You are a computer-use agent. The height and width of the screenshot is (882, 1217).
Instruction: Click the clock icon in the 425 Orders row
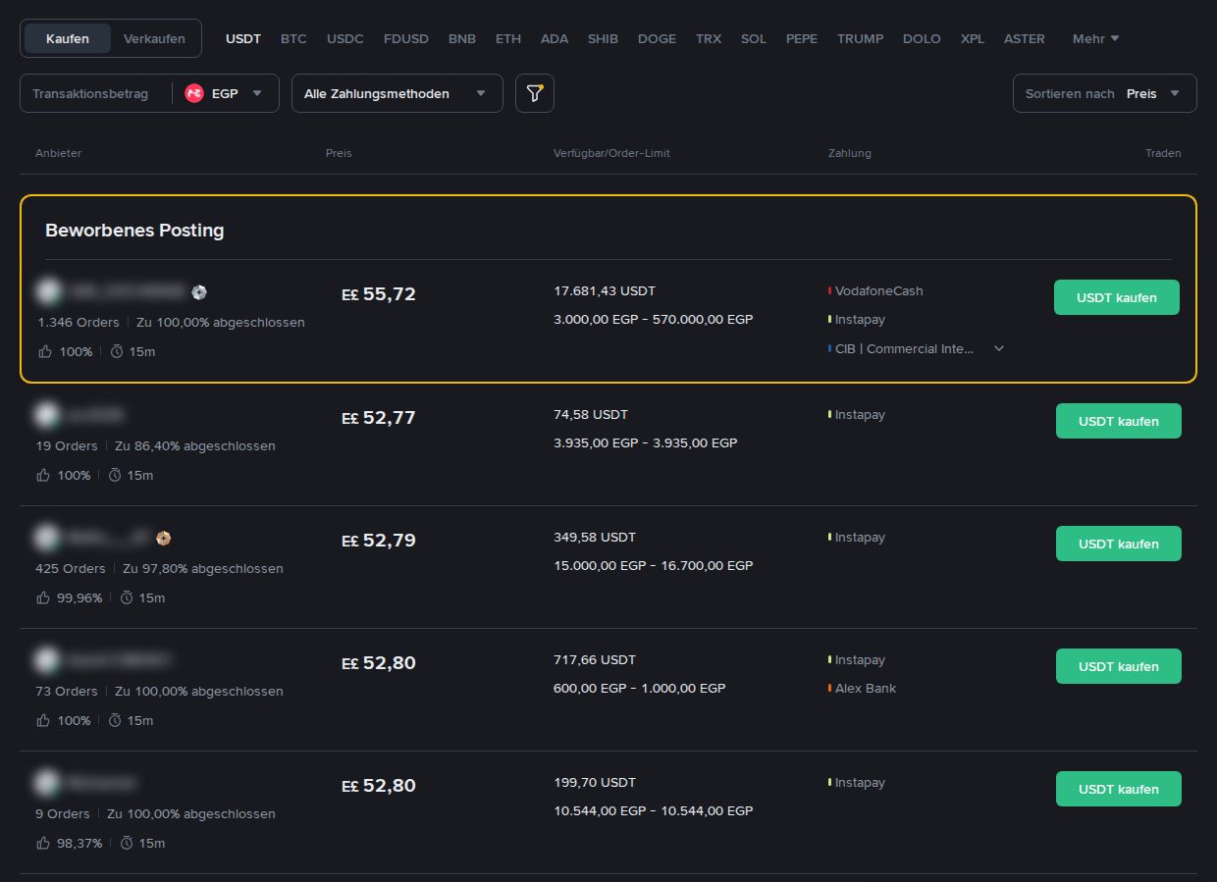click(126, 597)
